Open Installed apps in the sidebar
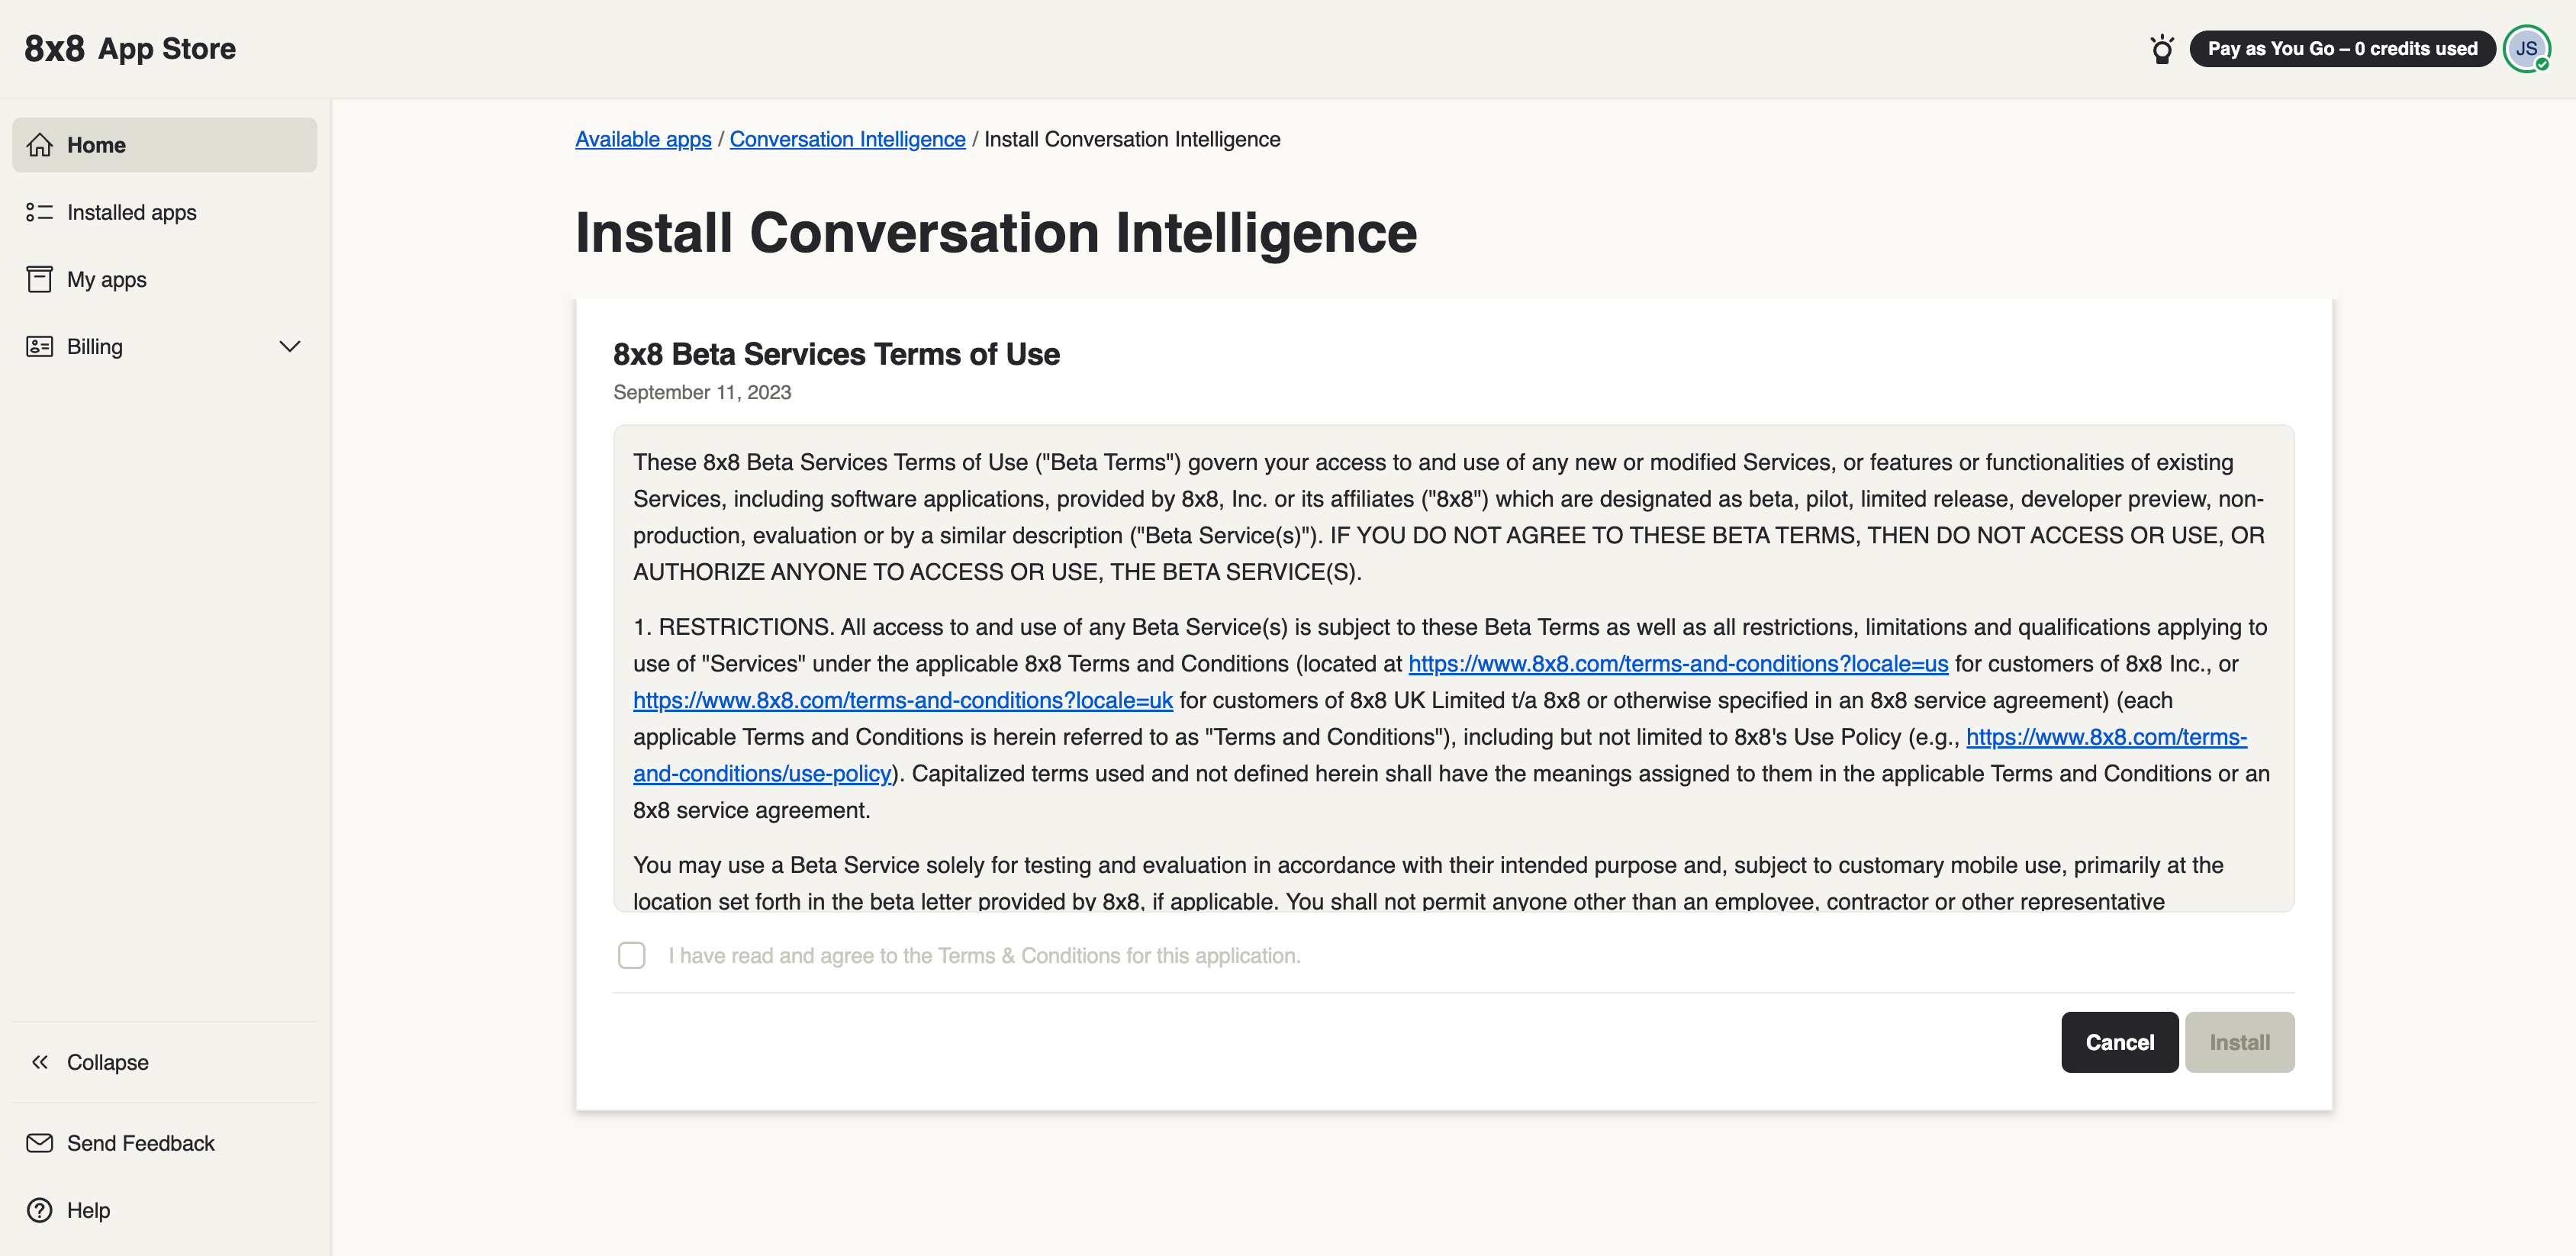The image size is (2576, 1256). tap(165, 212)
